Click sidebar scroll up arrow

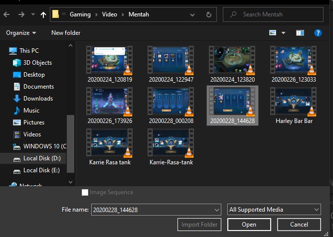[70, 45]
